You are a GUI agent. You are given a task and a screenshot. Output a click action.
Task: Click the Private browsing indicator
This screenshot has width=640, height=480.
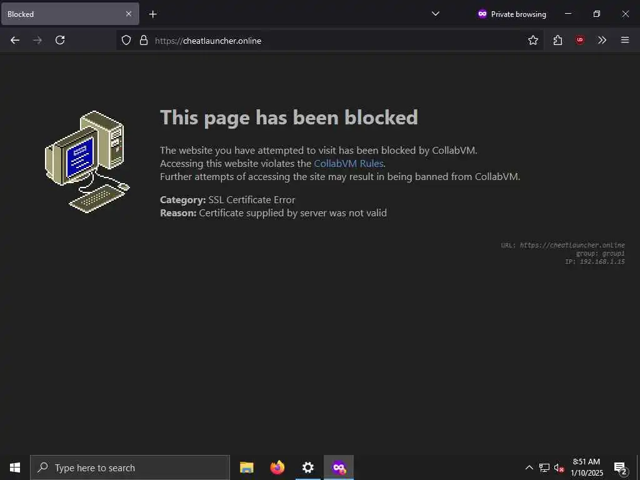click(511, 14)
